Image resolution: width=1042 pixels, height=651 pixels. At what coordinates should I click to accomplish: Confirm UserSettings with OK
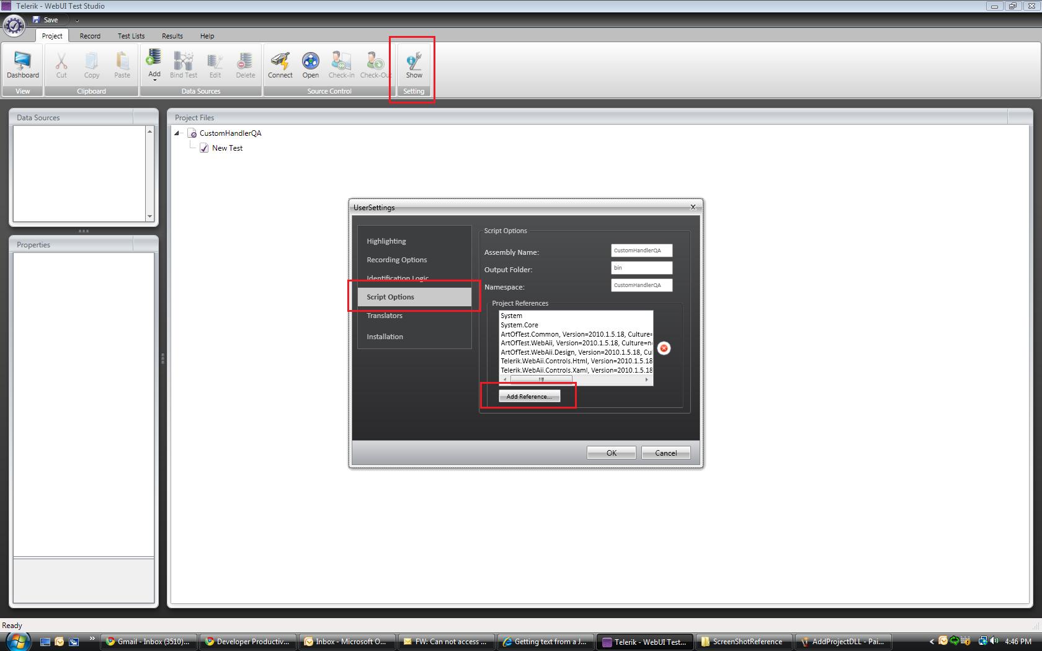611,453
